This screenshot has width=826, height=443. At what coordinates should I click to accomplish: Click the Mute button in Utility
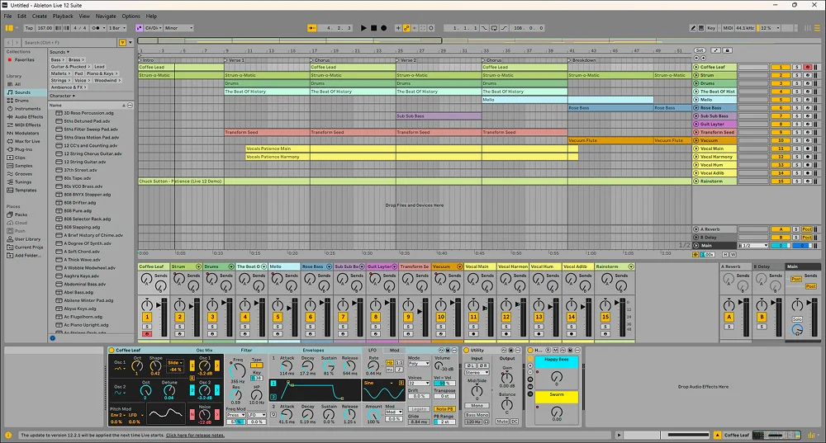coord(502,422)
